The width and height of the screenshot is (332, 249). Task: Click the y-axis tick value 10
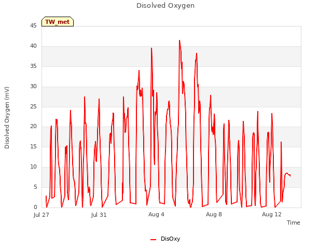33,167
